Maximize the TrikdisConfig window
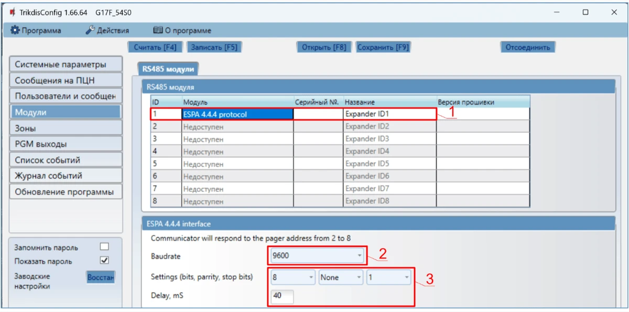The image size is (629, 312). (585, 12)
